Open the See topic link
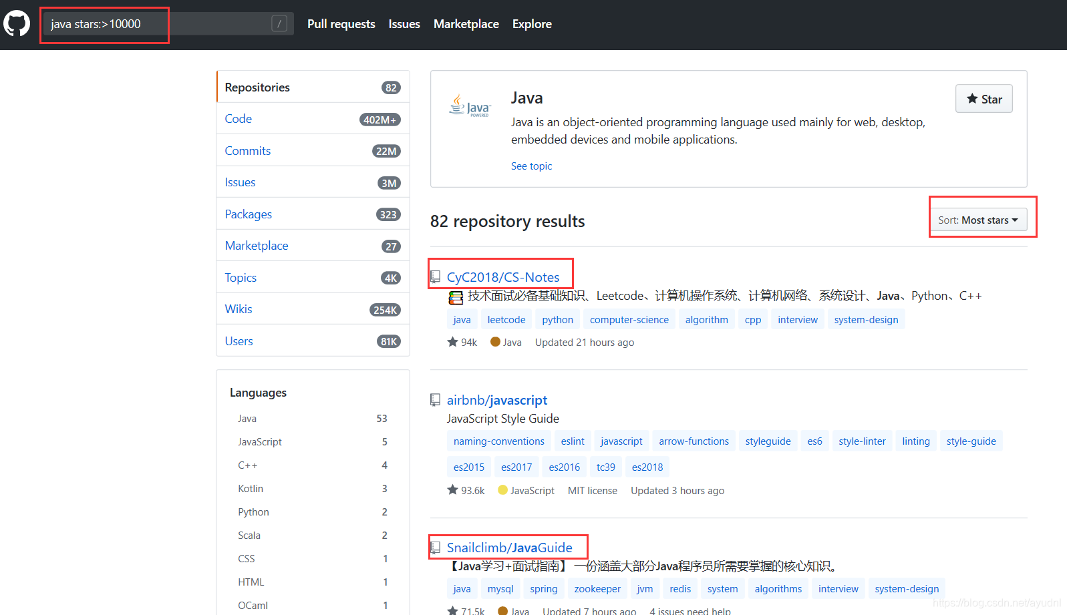This screenshot has width=1067, height=615. point(531,166)
